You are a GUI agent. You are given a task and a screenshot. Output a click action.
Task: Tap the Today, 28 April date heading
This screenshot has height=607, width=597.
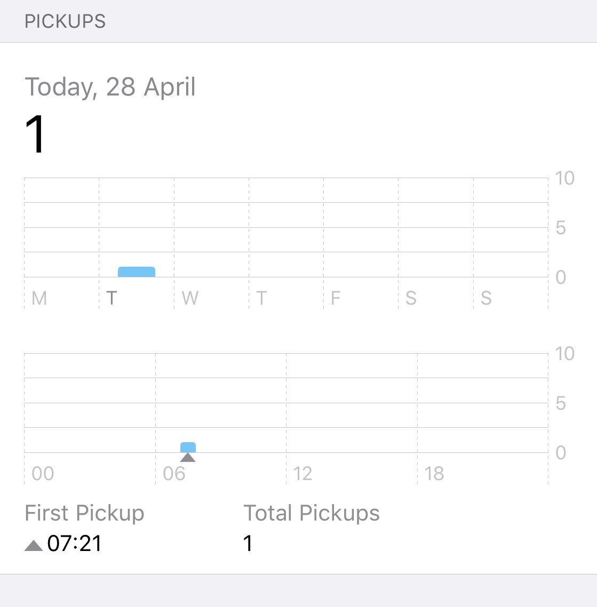(110, 87)
